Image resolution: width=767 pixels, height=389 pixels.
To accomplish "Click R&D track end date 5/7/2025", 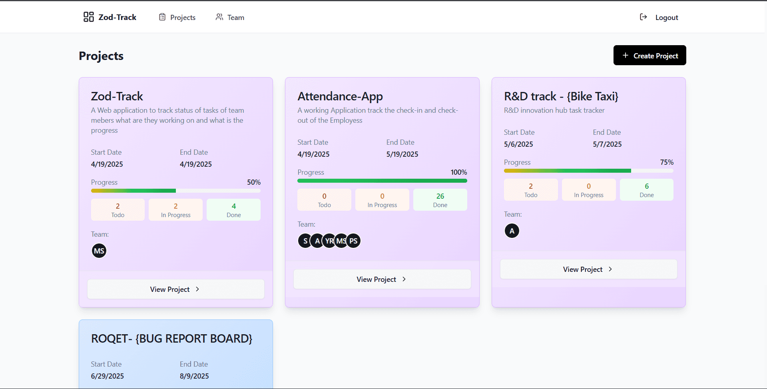I will [607, 144].
